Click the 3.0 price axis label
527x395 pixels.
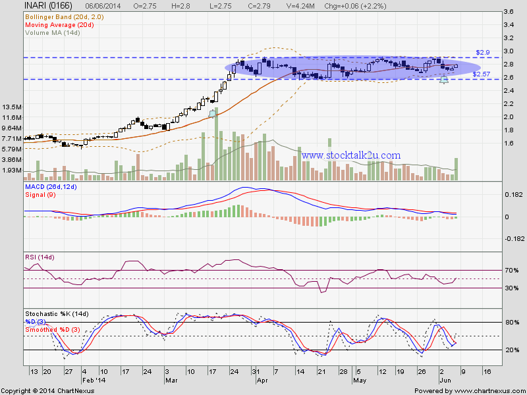(x=508, y=51)
